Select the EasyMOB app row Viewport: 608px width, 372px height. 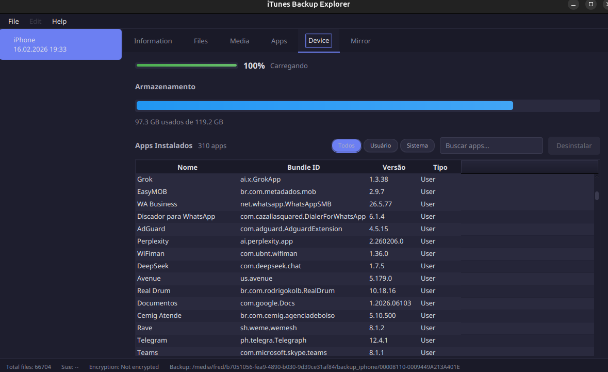click(x=365, y=191)
